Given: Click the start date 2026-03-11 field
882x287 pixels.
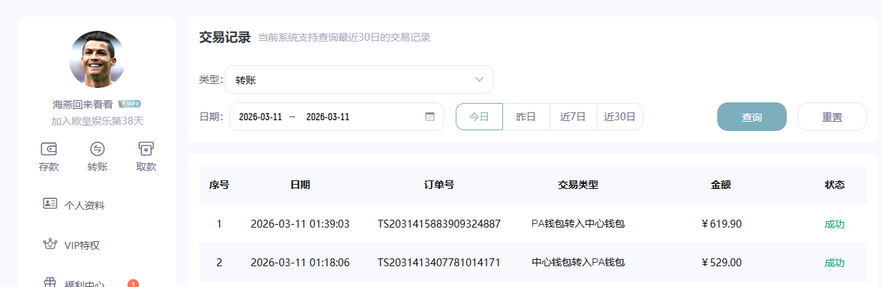Looking at the screenshot, I should coord(260,117).
